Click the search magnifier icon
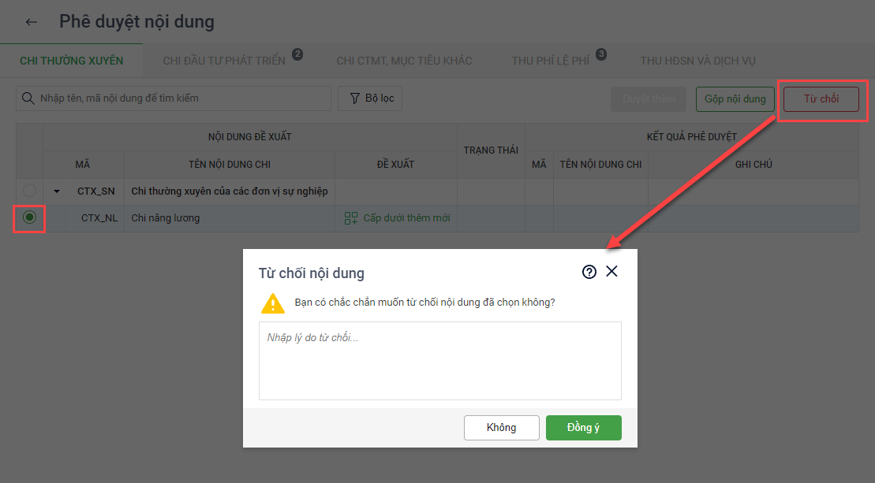Viewport: 875px width, 483px height. tap(28, 98)
